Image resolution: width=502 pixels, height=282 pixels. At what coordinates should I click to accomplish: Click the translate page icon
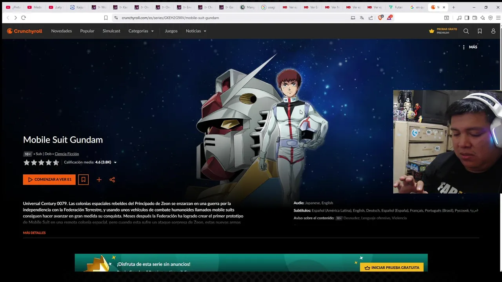tap(362, 18)
